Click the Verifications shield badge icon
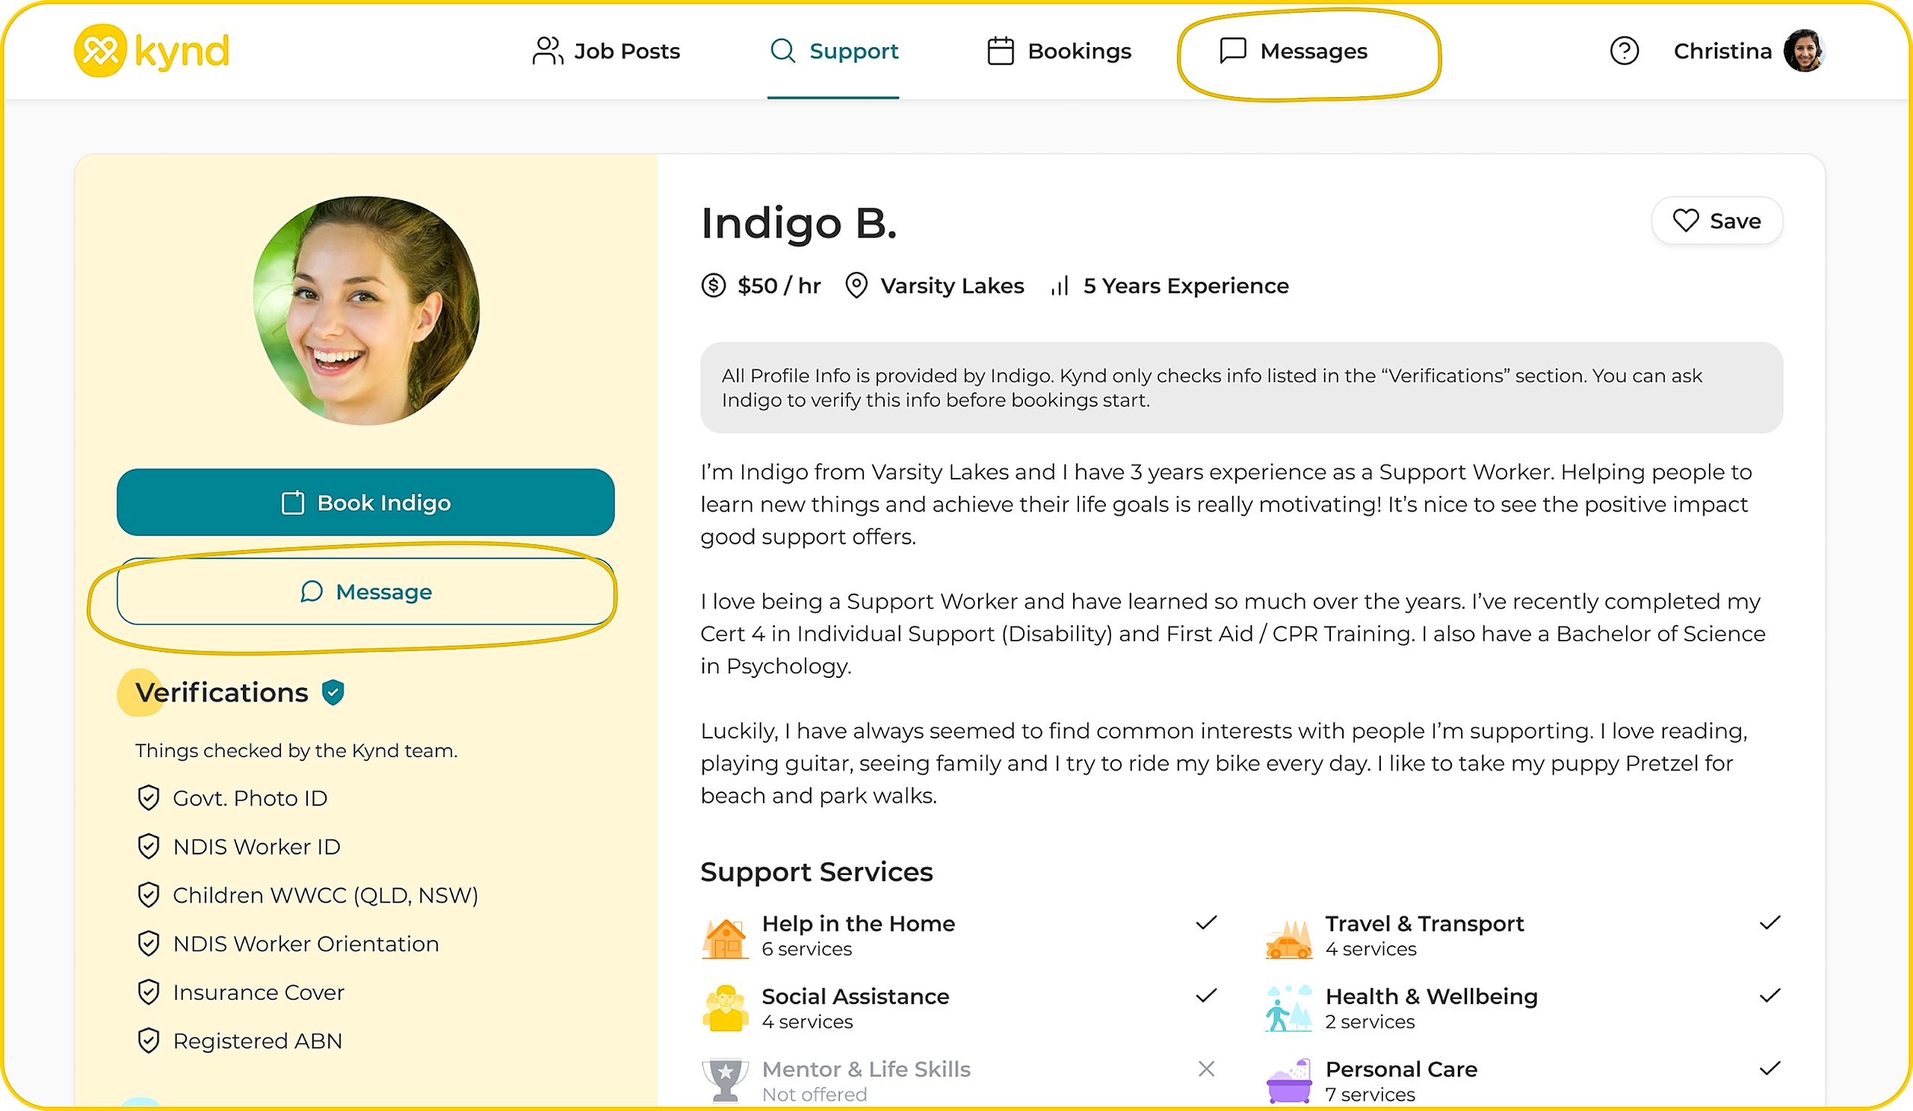Image resolution: width=1913 pixels, height=1111 pixels. coord(333,692)
